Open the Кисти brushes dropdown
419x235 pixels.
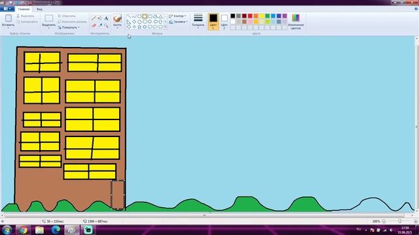click(117, 27)
